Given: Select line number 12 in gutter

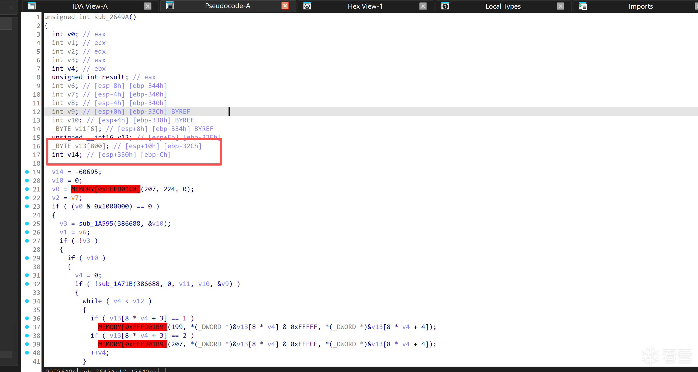Looking at the screenshot, I should 36,112.
